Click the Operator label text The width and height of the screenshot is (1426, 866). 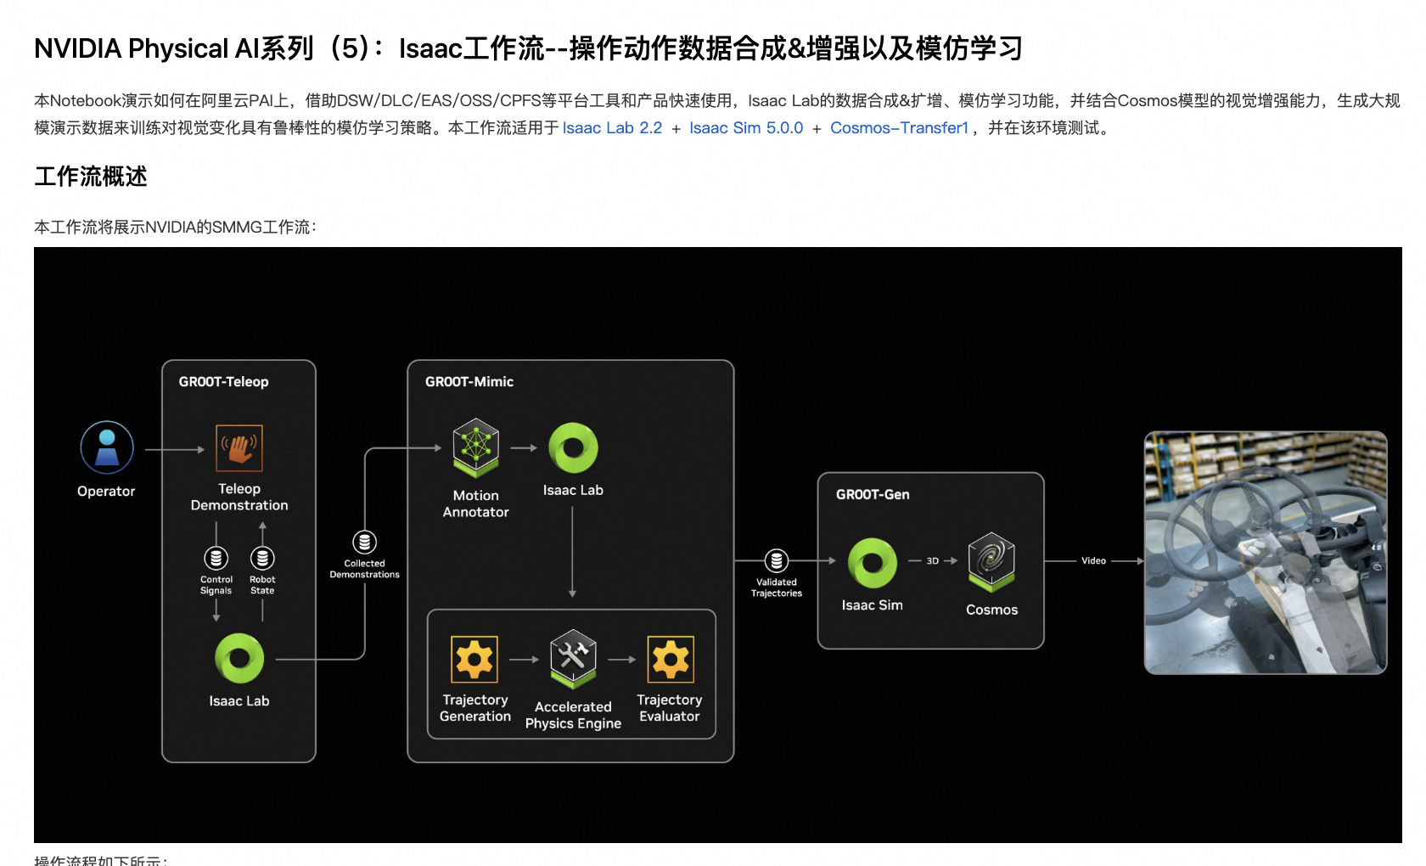click(x=106, y=492)
